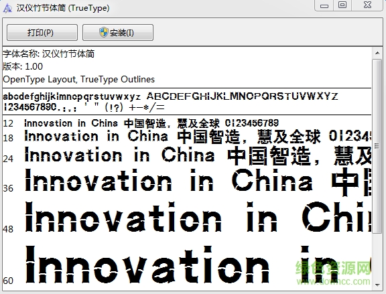Click the digits and punctuation sample line
Viewport: 386px width, 294px height.
[x=84, y=108]
